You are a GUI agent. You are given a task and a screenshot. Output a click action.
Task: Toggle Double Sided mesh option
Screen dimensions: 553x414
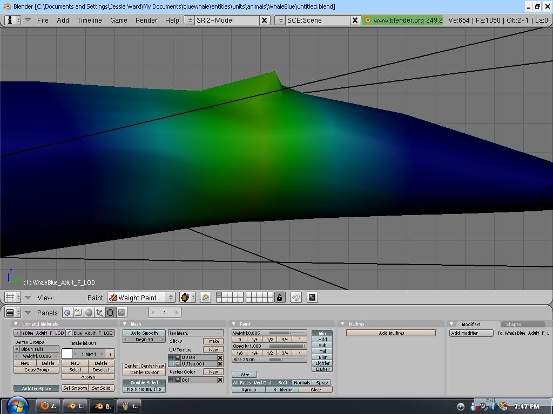[x=144, y=383]
